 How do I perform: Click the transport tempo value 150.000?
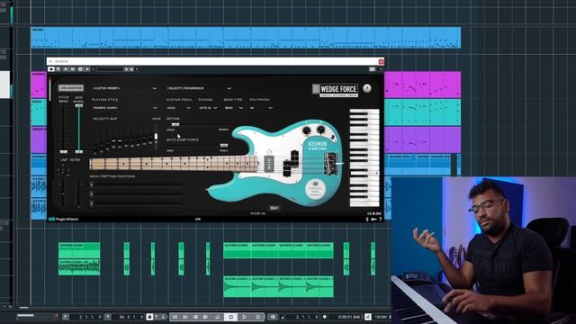(381, 317)
